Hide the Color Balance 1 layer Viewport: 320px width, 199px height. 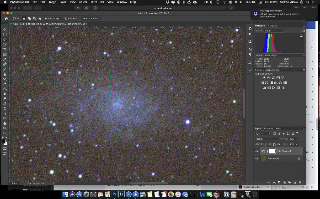(257, 151)
